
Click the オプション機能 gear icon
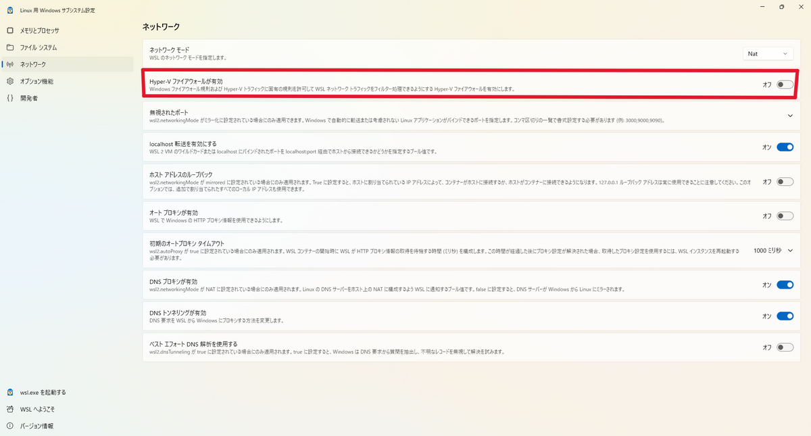[10, 81]
